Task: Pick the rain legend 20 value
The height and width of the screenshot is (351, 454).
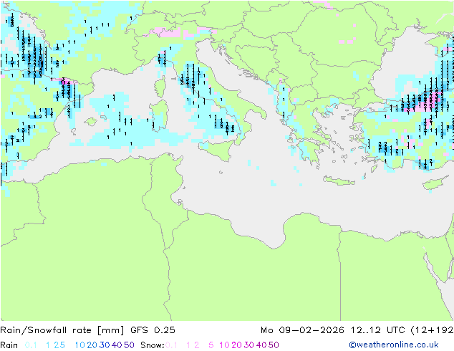Action: pyautogui.click(x=92, y=345)
